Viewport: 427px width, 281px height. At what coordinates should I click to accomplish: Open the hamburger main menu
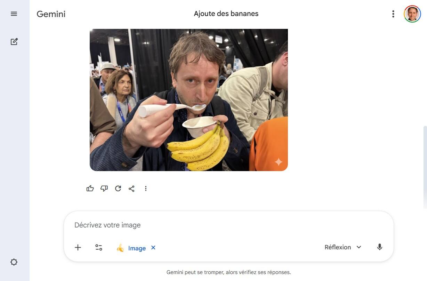click(14, 14)
